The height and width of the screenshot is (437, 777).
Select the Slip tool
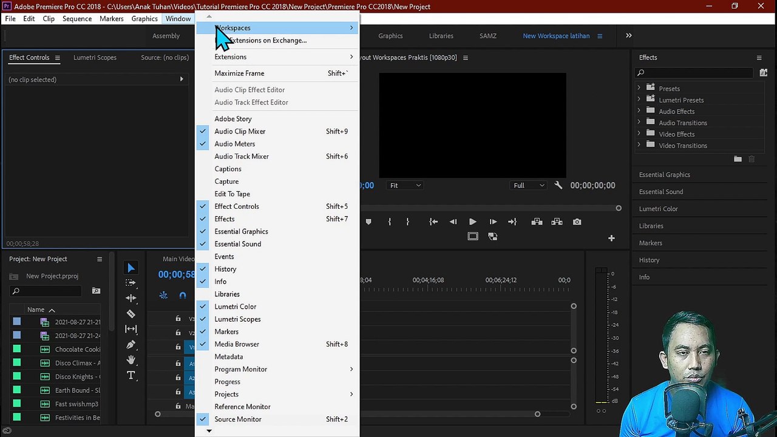coord(131,329)
